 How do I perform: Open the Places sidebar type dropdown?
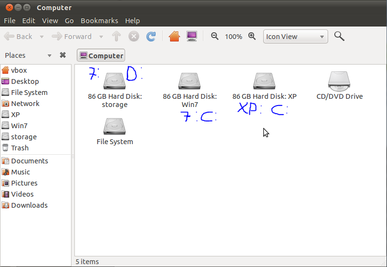pyautogui.click(x=28, y=55)
